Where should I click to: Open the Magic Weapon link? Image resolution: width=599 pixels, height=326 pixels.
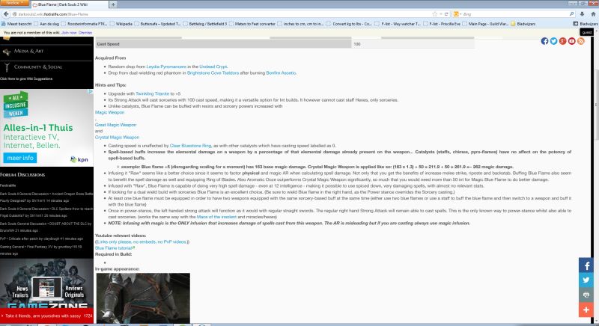click(109, 112)
